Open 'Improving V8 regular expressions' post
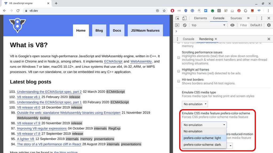The image size is (273, 153). [x=42, y=129]
